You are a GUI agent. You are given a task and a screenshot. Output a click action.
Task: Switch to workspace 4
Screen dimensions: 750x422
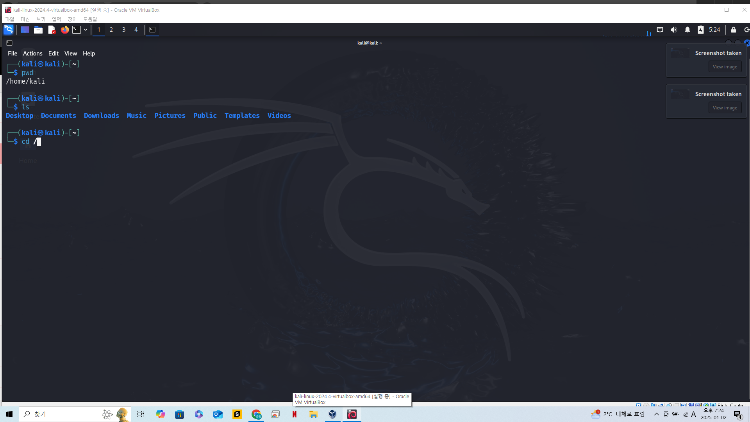pos(136,30)
